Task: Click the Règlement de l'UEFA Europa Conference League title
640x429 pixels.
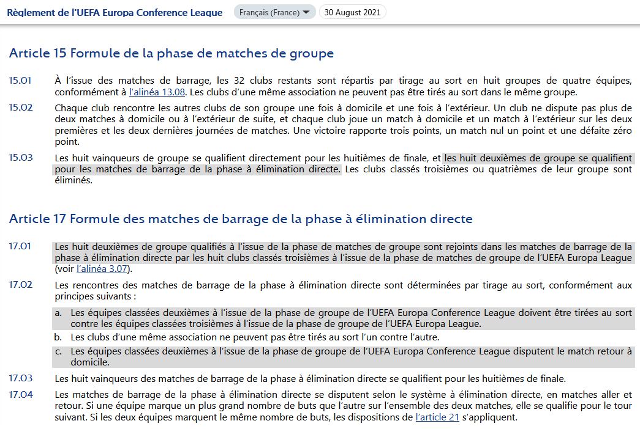Action: [x=115, y=13]
